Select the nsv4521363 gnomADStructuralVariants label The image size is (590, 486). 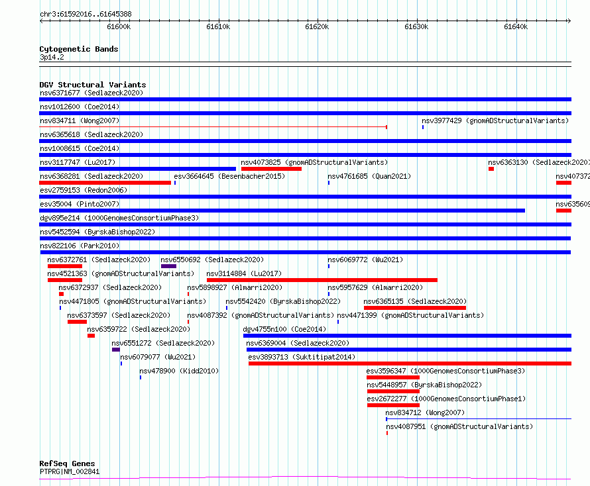point(121,273)
